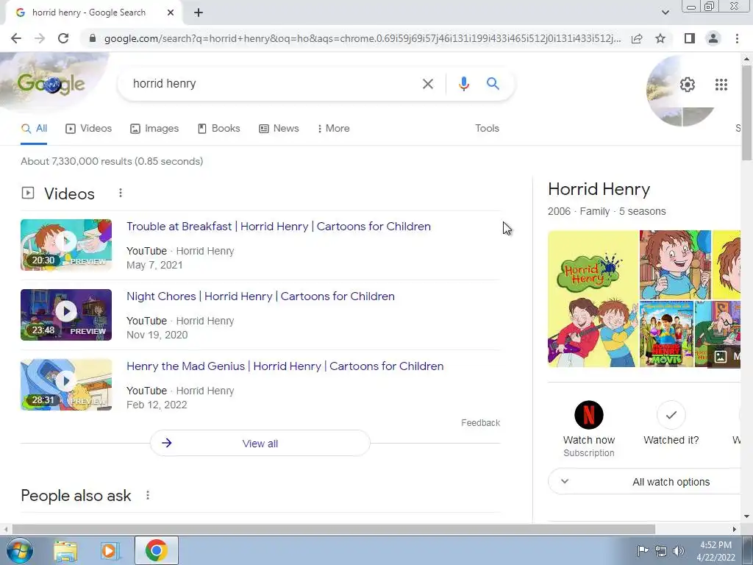Open Horrid Henry logo image

pyautogui.click(x=593, y=299)
